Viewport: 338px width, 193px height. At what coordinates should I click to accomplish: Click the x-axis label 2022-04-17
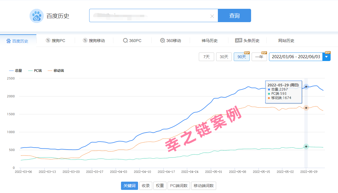coord(166,172)
